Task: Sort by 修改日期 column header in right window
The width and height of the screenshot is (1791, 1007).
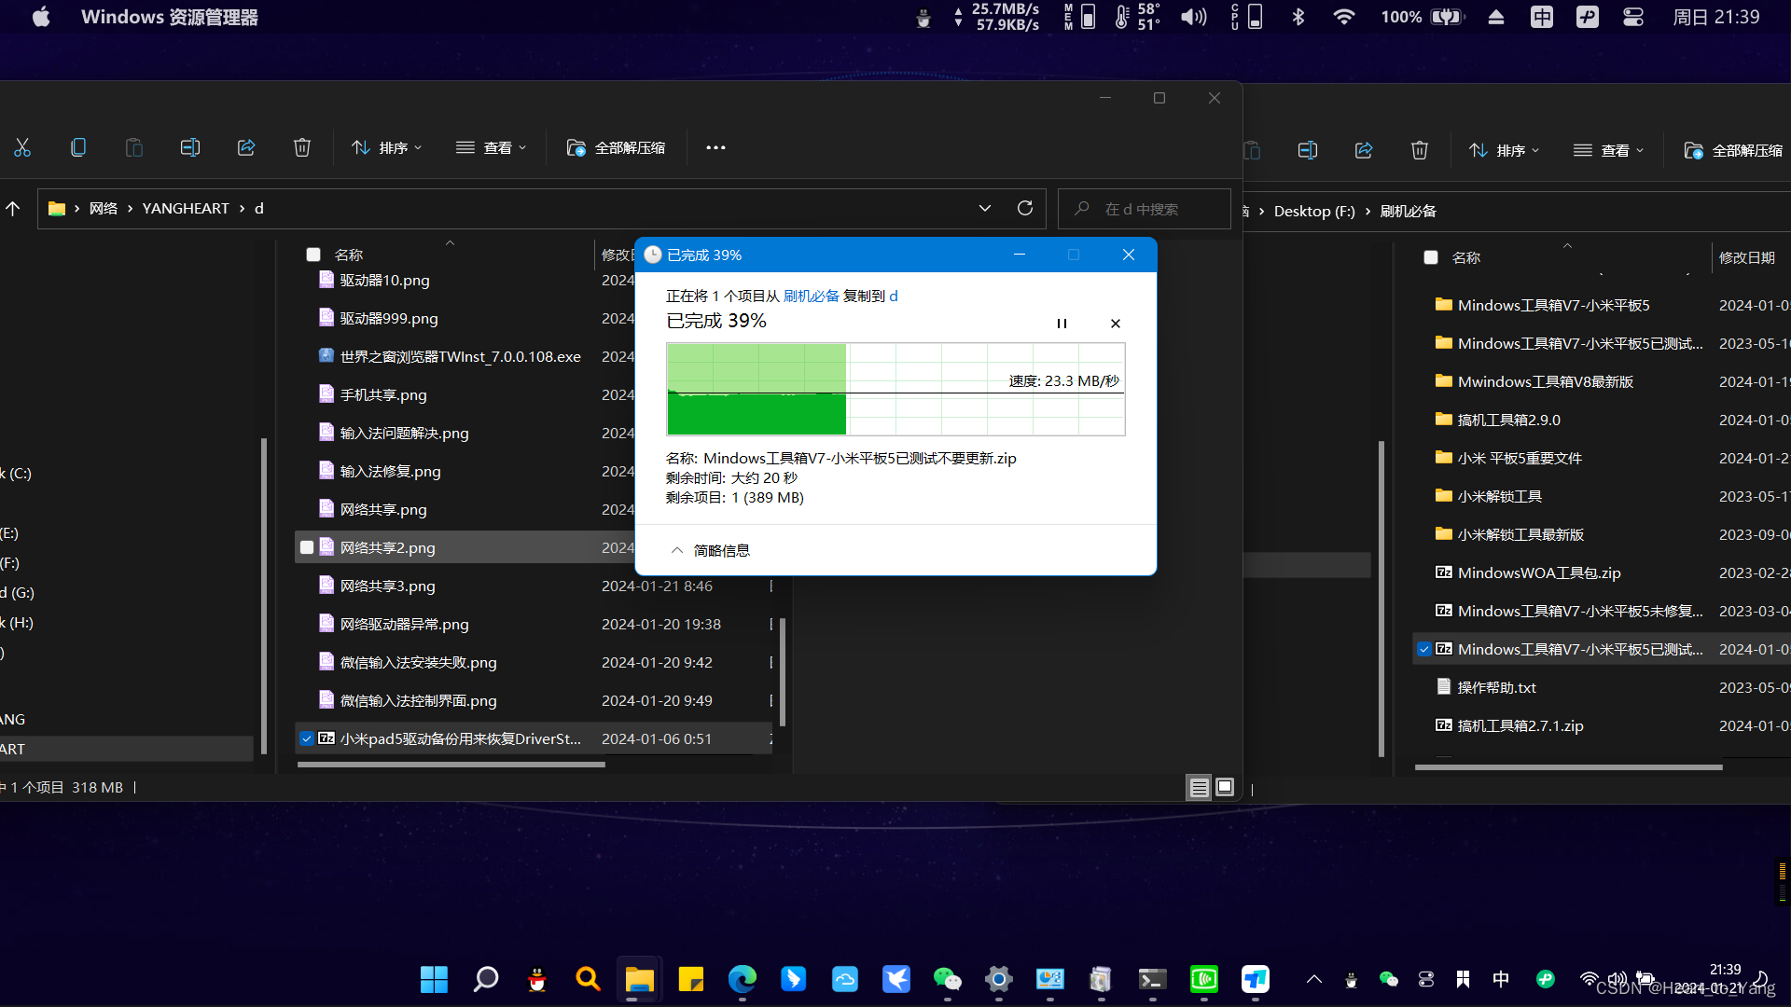Action: click(1747, 257)
